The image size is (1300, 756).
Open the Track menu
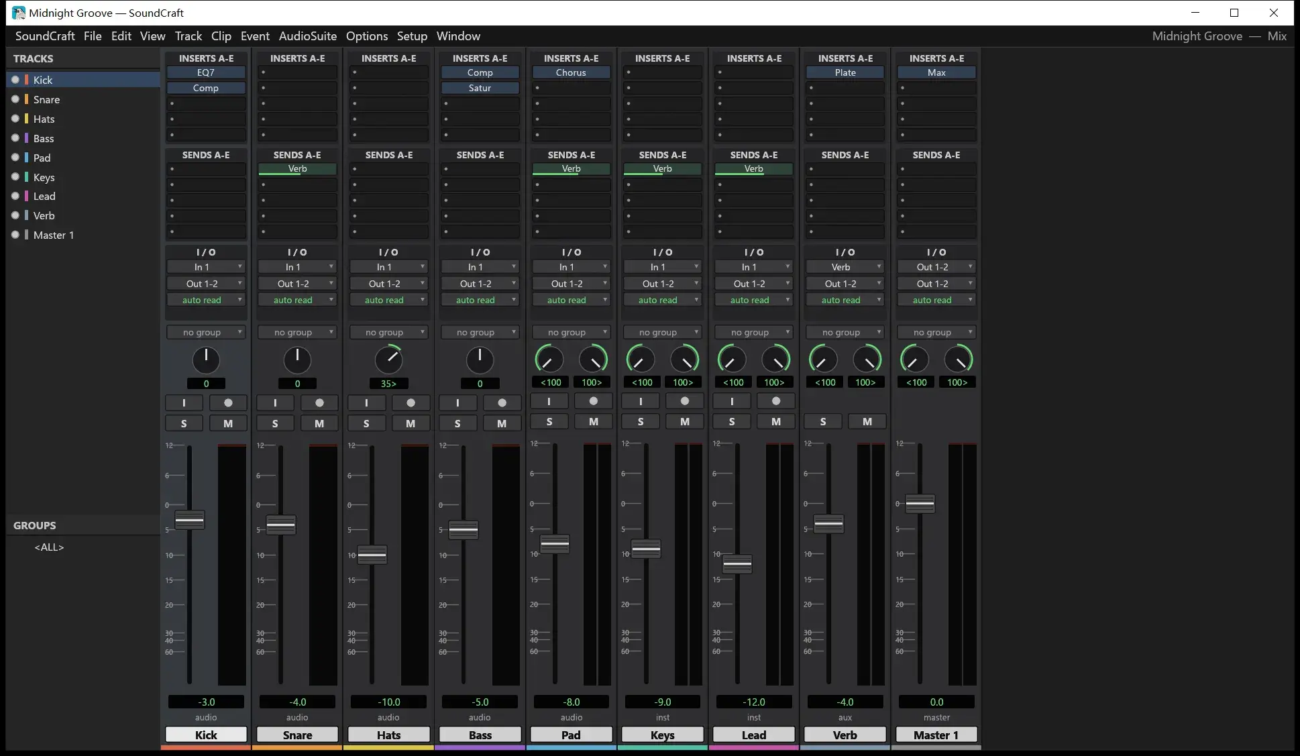coord(188,36)
